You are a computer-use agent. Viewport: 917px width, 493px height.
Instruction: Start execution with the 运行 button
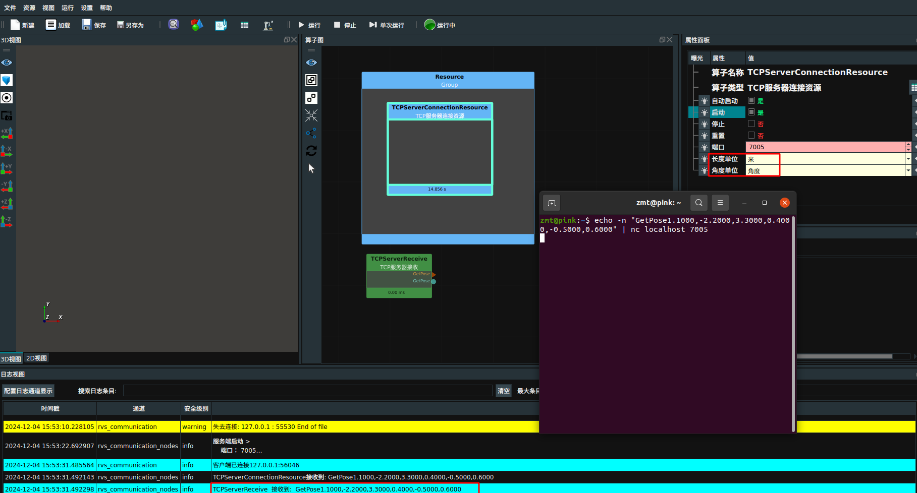pos(309,25)
